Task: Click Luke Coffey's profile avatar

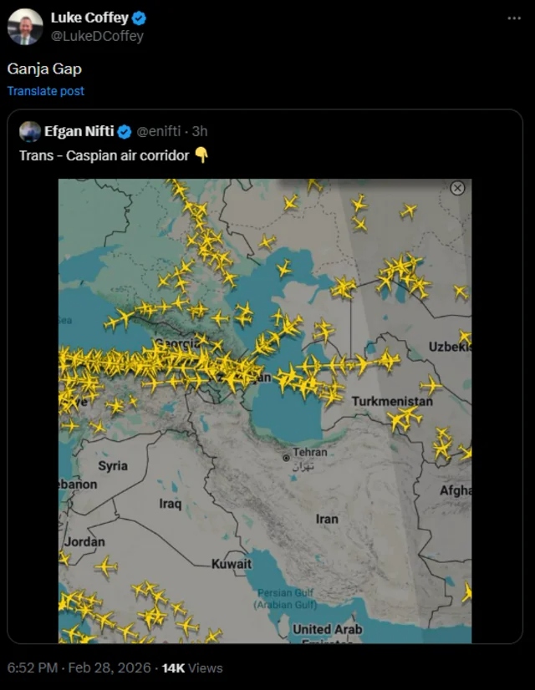Action: tap(25, 27)
